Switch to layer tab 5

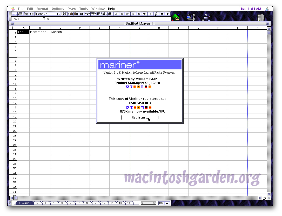pyautogui.click(x=62, y=203)
